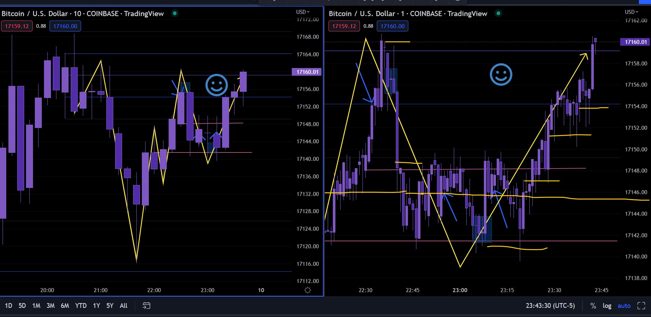Screen dimensions: 651x317
Task: Click the 0.88 spread value on left chart
Action: click(x=41, y=26)
